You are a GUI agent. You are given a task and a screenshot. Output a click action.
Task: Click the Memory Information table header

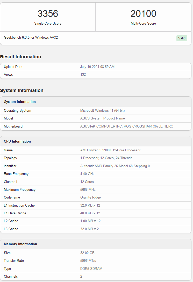point(20,244)
